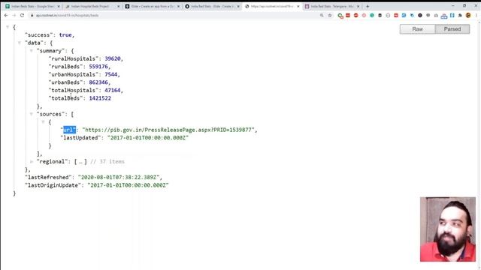Click the "totalHospitals" key

pos(74,90)
